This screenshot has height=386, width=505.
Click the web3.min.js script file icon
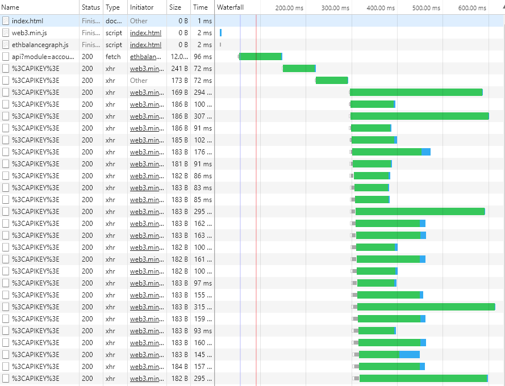click(x=6, y=33)
